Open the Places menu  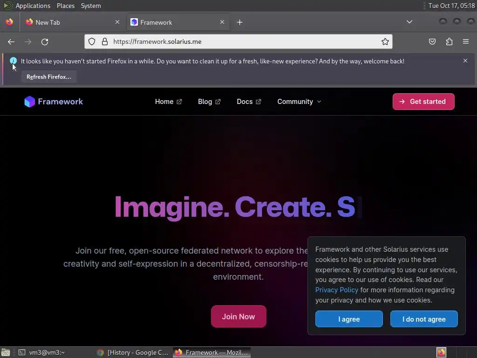66,6
